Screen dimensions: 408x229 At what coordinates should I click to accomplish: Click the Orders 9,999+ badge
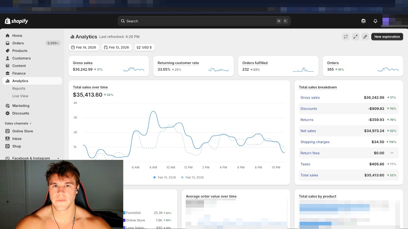point(53,43)
